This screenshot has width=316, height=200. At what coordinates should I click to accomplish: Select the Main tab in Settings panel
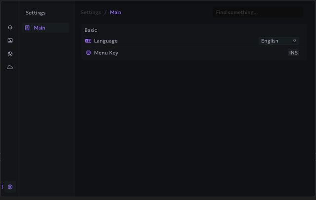point(45,28)
